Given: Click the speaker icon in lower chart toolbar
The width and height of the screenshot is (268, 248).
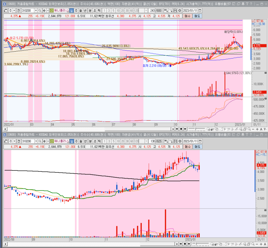Looking at the screenshot, I should (44, 141).
